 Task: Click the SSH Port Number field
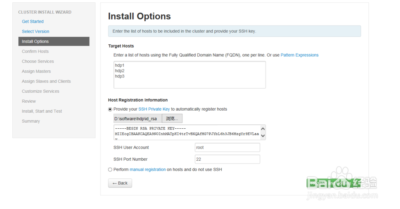(x=227, y=159)
